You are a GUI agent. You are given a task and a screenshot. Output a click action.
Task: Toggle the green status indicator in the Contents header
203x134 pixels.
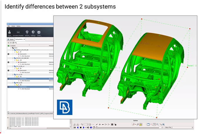[9, 46]
